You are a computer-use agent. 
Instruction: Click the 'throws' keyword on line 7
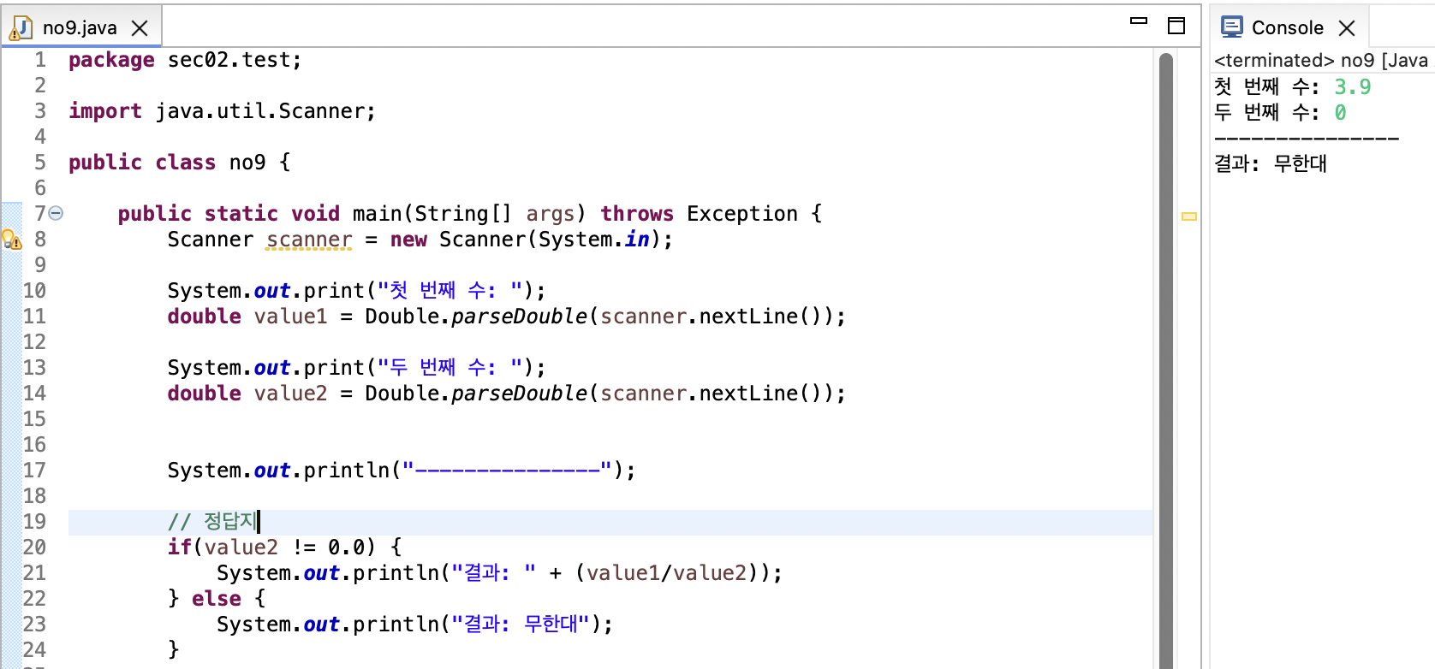tap(637, 214)
